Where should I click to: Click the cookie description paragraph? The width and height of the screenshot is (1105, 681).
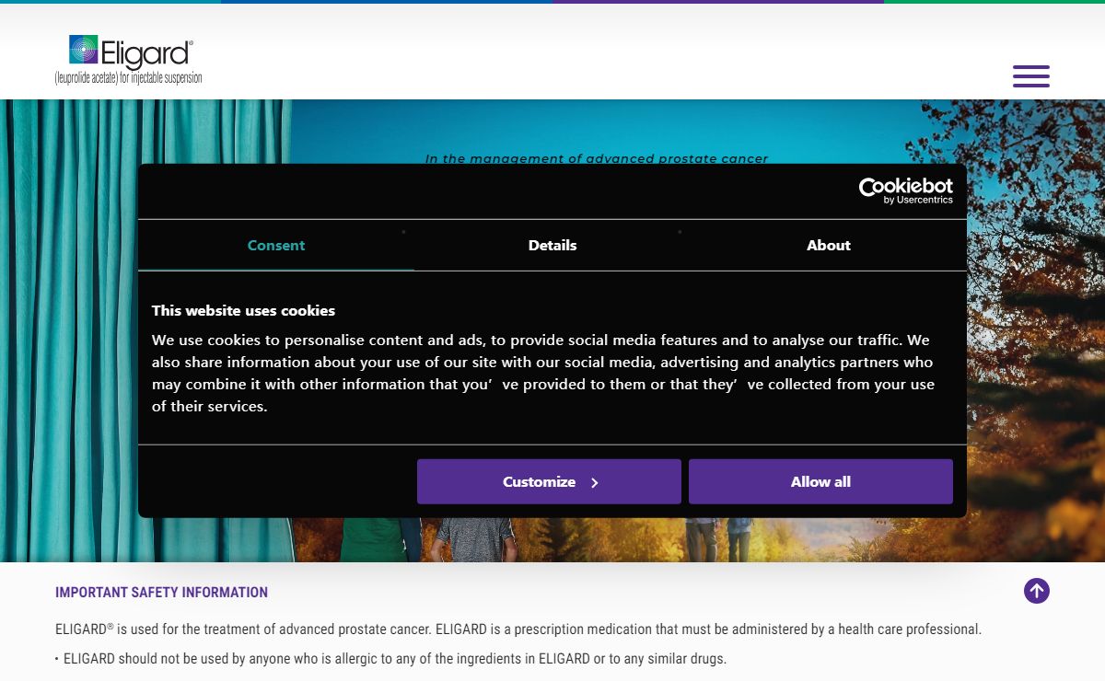click(543, 373)
